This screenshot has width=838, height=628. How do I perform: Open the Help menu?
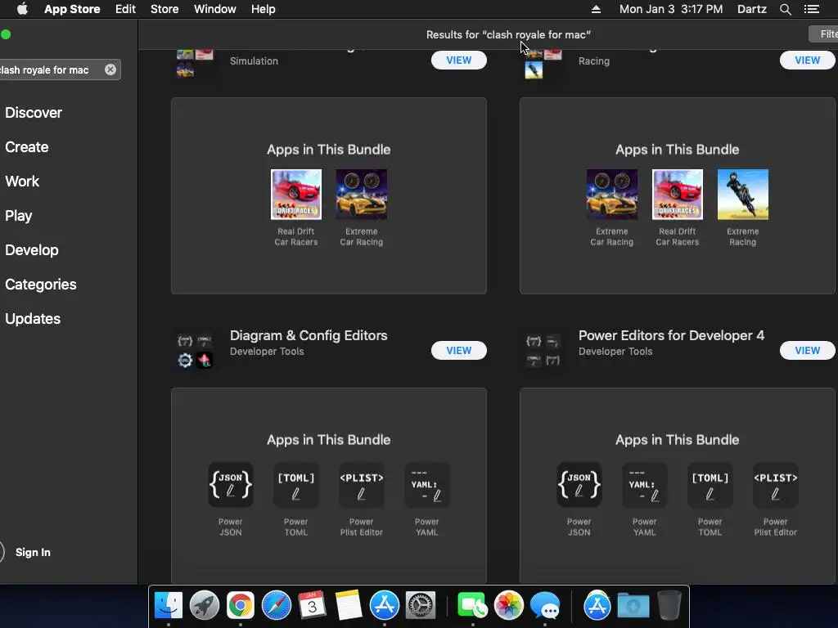coord(264,9)
